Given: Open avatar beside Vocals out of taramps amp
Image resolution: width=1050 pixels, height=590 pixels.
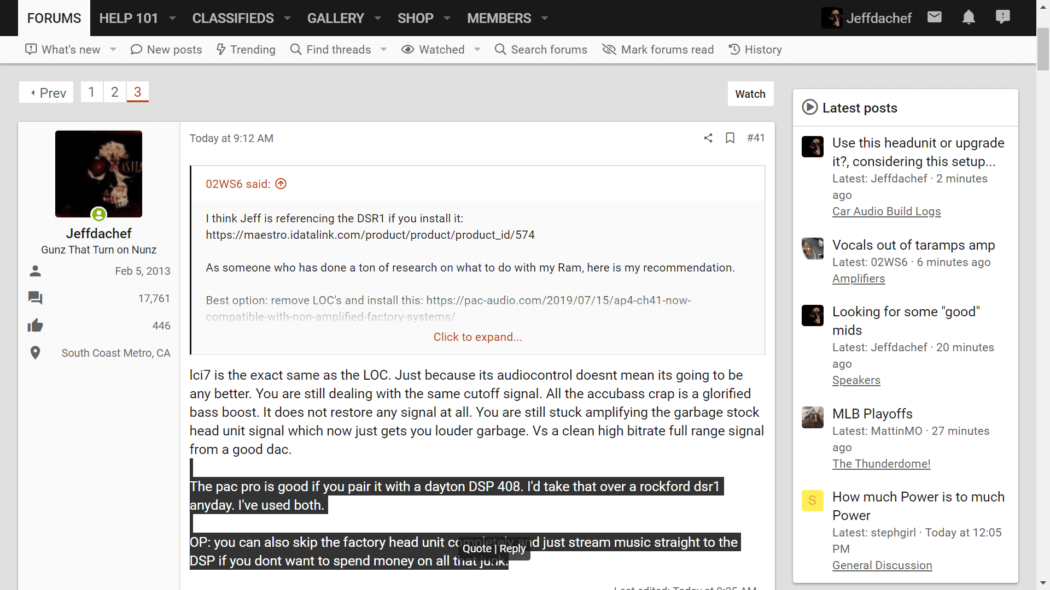Looking at the screenshot, I should click(813, 249).
